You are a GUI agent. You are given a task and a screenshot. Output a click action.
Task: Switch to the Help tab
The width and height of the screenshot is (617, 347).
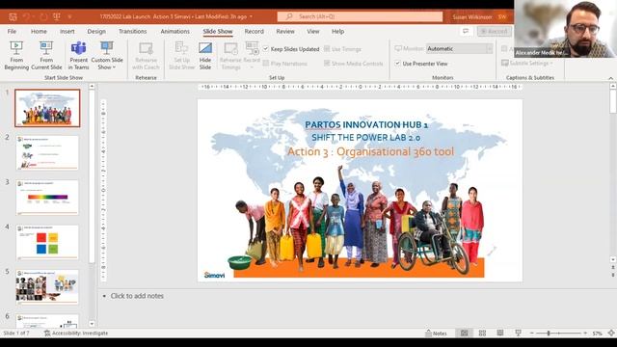coord(337,31)
